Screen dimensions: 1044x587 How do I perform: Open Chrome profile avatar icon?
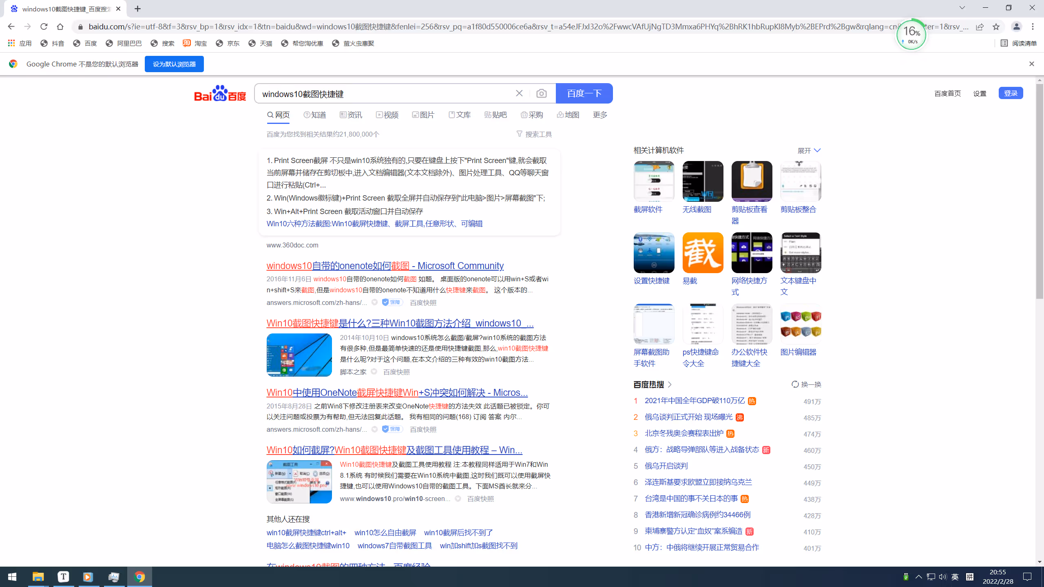(1016, 27)
